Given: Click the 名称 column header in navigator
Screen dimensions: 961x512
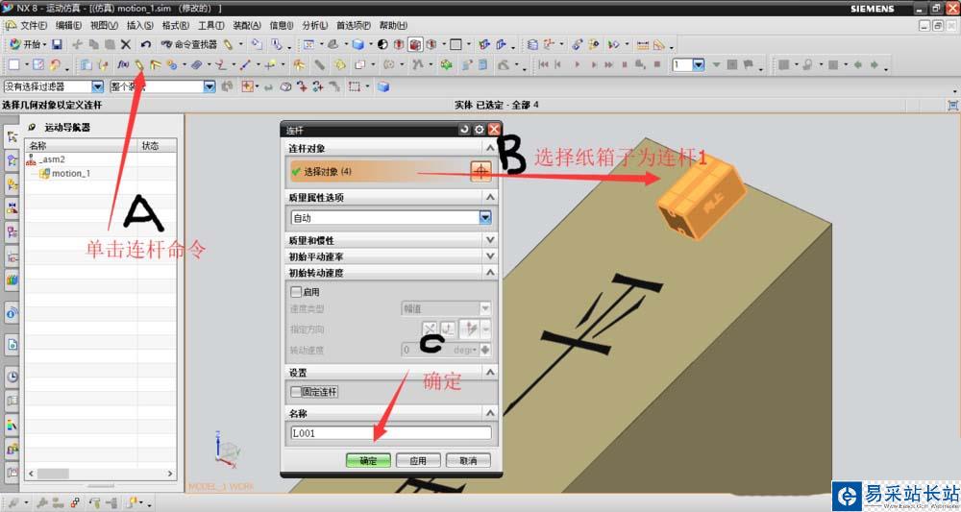Looking at the screenshot, I should tap(81, 145).
